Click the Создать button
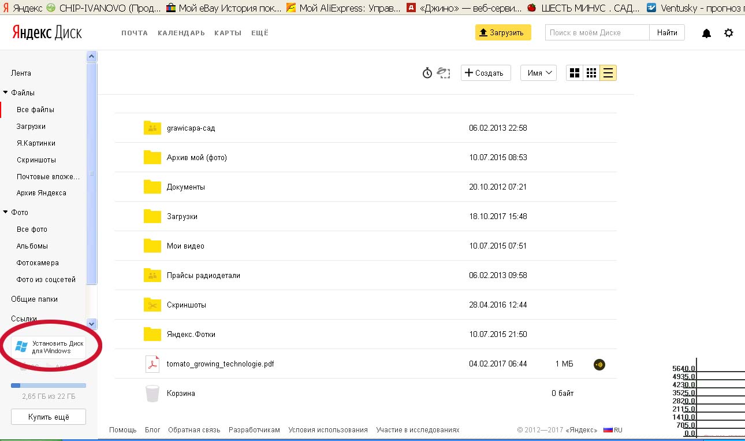This screenshot has height=441, width=745. pyautogui.click(x=486, y=73)
